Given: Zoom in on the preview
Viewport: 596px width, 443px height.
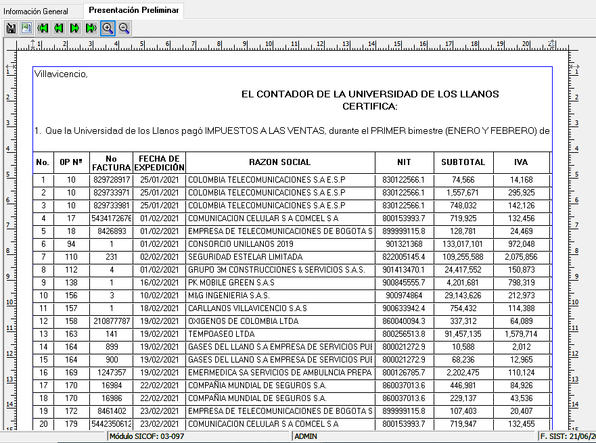Looking at the screenshot, I should 108,28.
